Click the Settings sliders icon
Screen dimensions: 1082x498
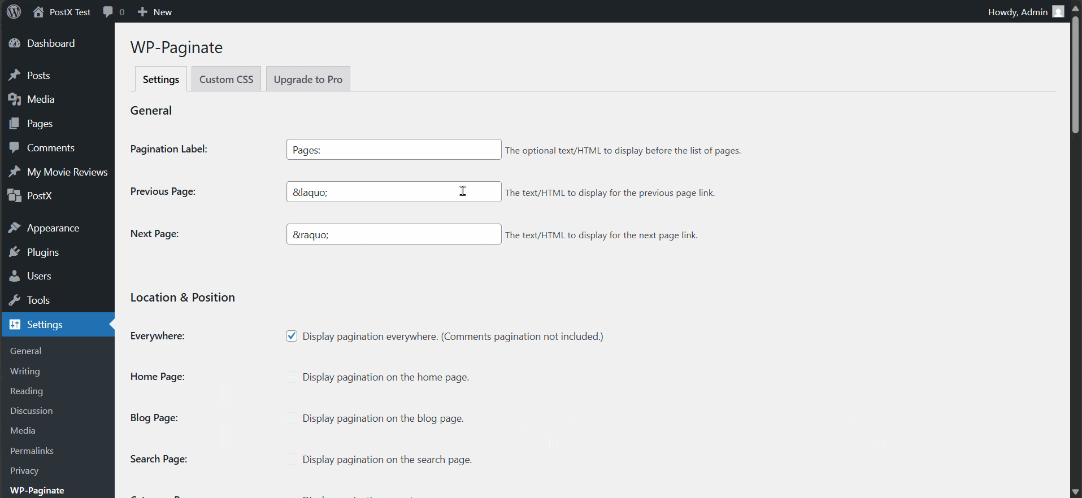click(15, 325)
